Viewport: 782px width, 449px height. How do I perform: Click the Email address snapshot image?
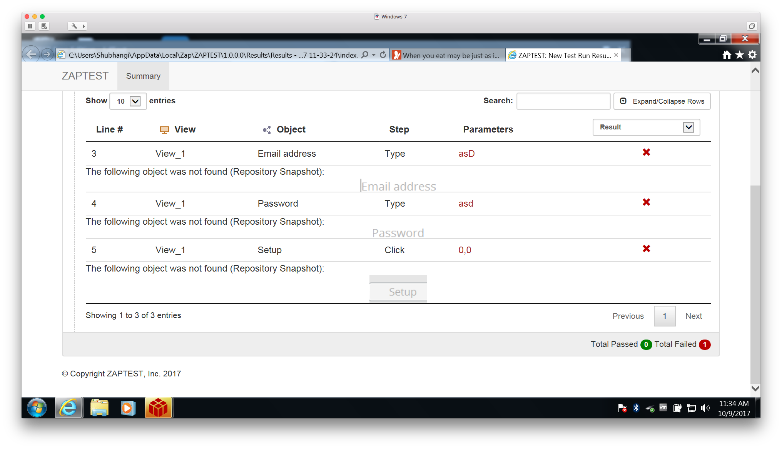point(398,186)
